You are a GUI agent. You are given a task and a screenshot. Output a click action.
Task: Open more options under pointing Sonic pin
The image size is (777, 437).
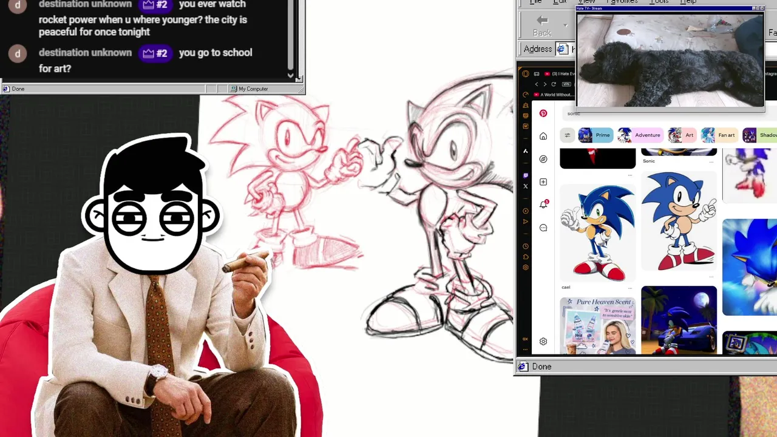(x=711, y=276)
